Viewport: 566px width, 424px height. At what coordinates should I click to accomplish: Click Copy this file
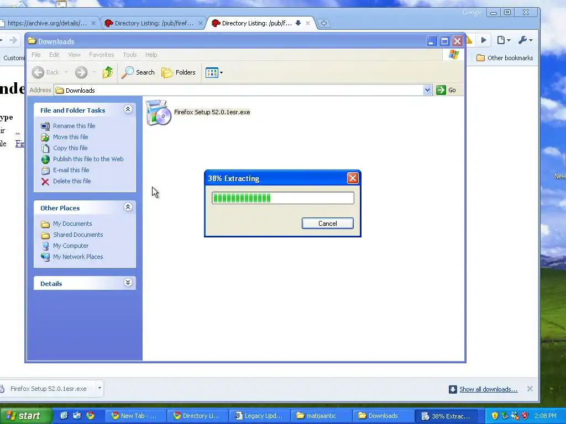pyautogui.click(x=70, y=148)
